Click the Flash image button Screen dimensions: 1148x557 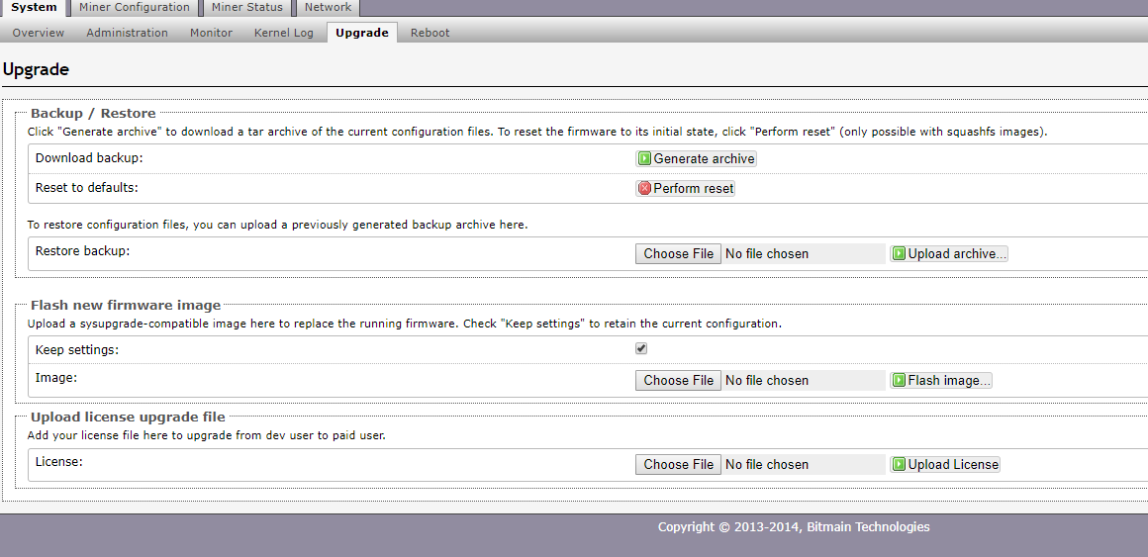coord(941,381)
